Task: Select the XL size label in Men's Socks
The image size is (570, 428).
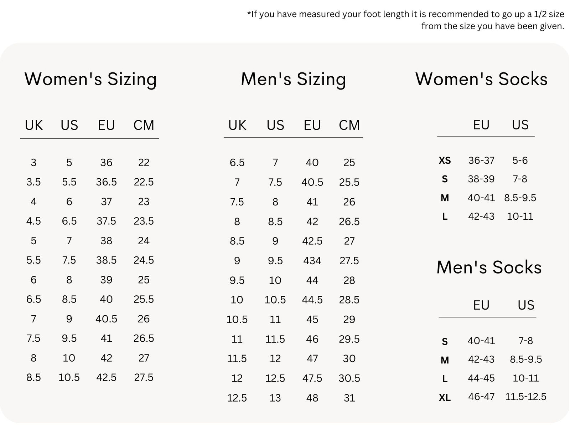Action: point(445,397)
